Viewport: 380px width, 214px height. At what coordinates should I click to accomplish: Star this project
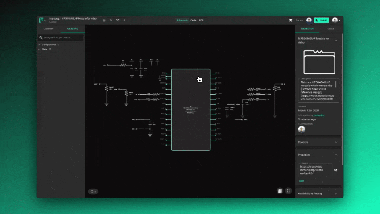point(104,21)
